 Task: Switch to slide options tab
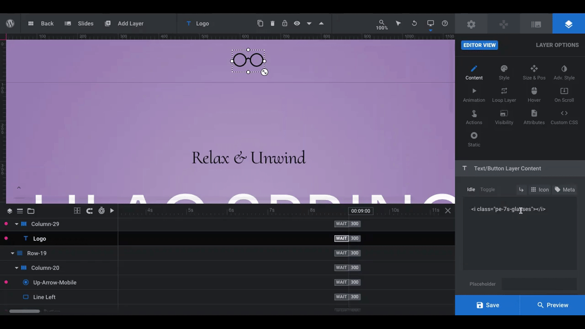tap(536, 24)
